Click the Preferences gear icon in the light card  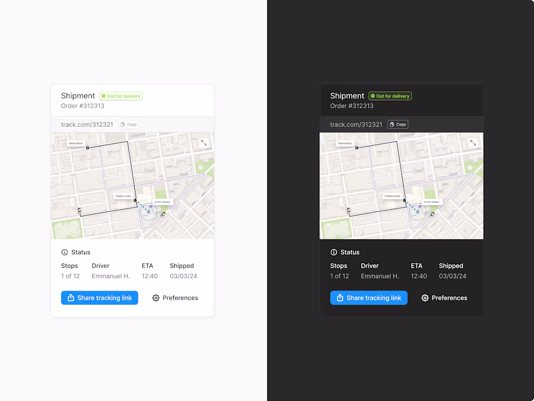coord(156,298)
